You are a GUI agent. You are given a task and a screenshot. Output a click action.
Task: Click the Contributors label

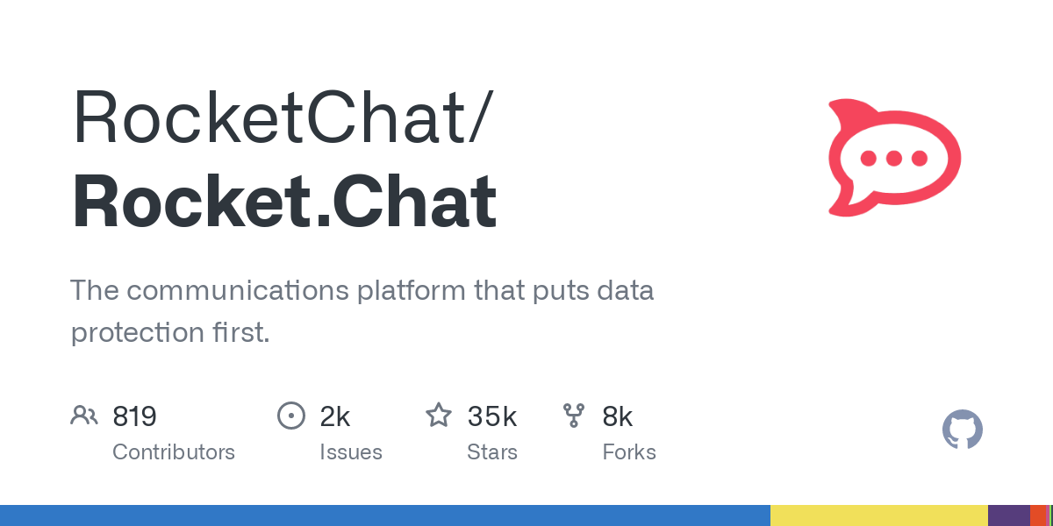[174, 452]
